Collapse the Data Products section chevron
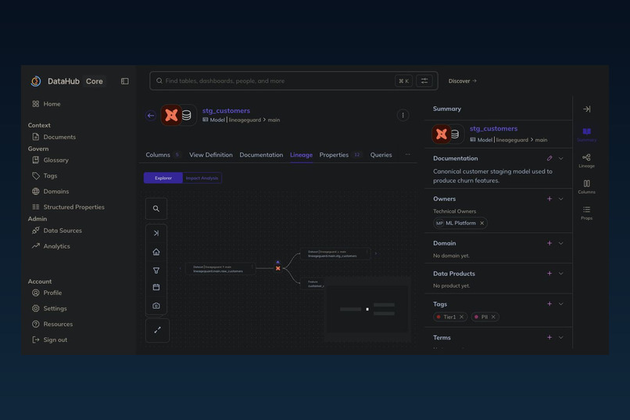Image resolution: width=630 pixels, height=420 pixels. pos(561,273)
